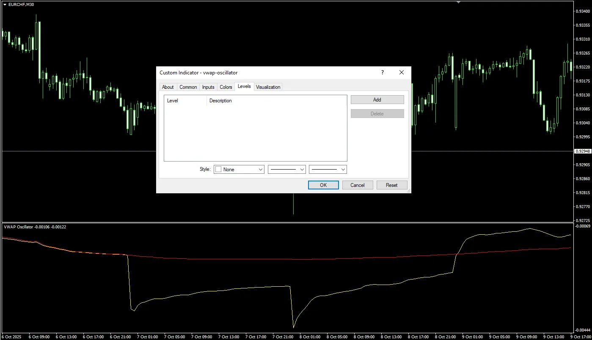
Task: Click the small triangle marker atop the chart
Action: [459, 2]
